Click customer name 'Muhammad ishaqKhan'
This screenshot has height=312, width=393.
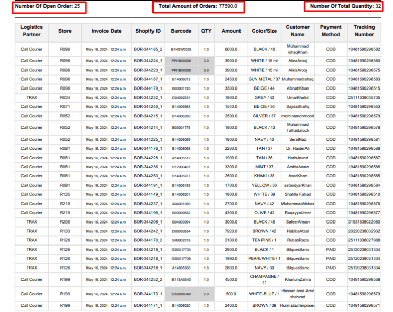297,49
